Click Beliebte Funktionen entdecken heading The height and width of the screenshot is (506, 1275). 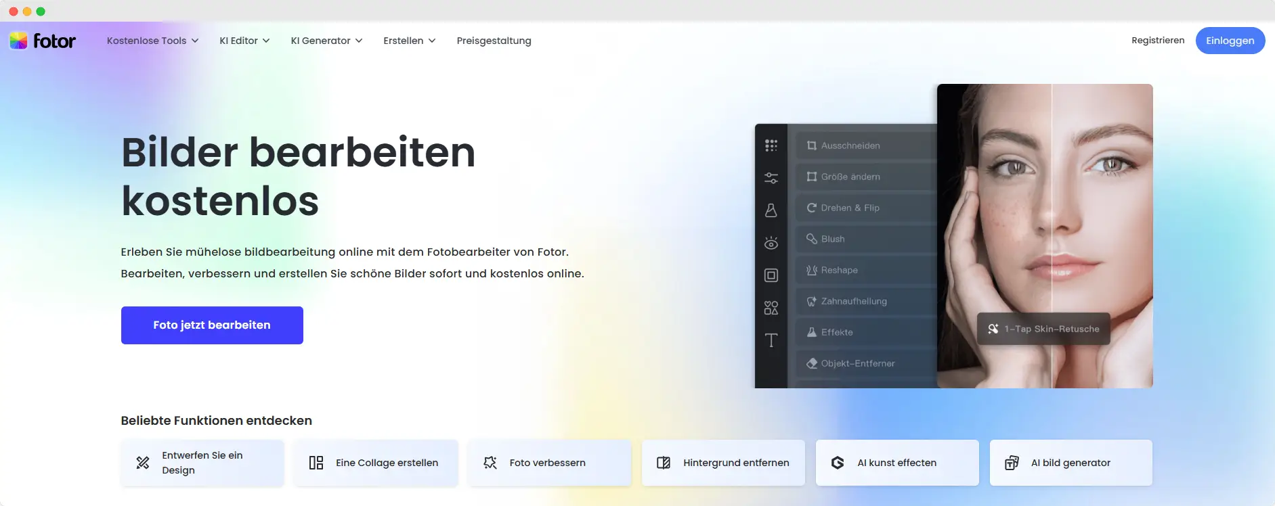point(217,421)
